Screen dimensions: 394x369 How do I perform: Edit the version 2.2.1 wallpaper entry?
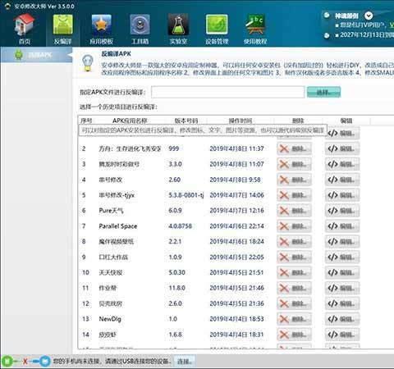342,242
